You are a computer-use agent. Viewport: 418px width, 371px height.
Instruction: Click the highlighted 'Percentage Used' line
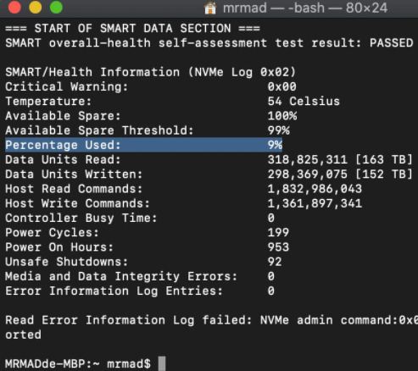pos(144,145)
